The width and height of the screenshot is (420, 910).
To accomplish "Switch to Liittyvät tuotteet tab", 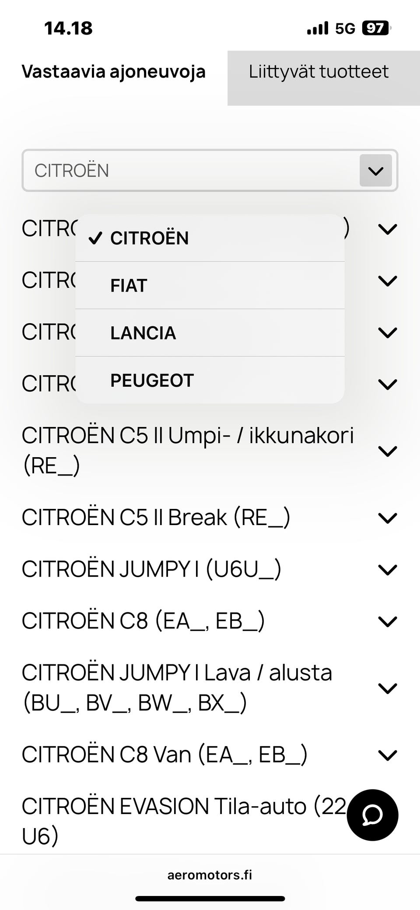I will pos(319,72).
